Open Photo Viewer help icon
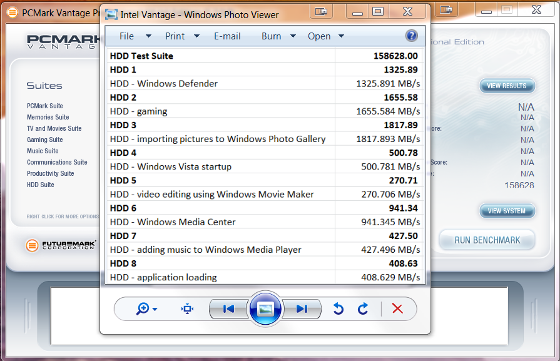560x361 pixels. click(x=411, y=36)
